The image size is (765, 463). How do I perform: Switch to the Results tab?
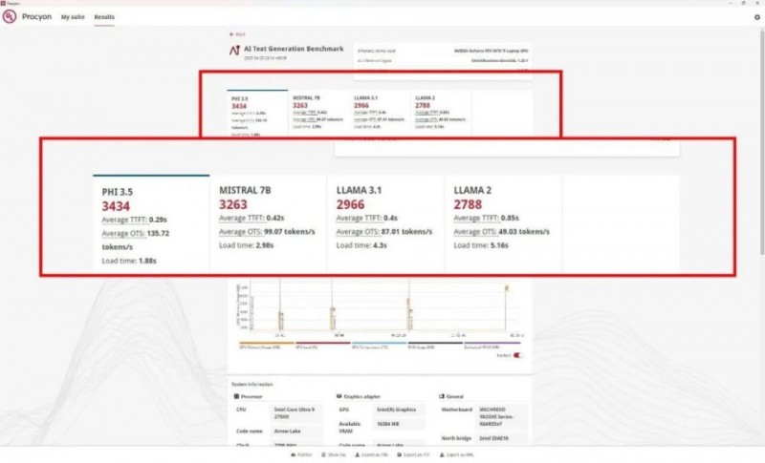[x=104, y=17]
